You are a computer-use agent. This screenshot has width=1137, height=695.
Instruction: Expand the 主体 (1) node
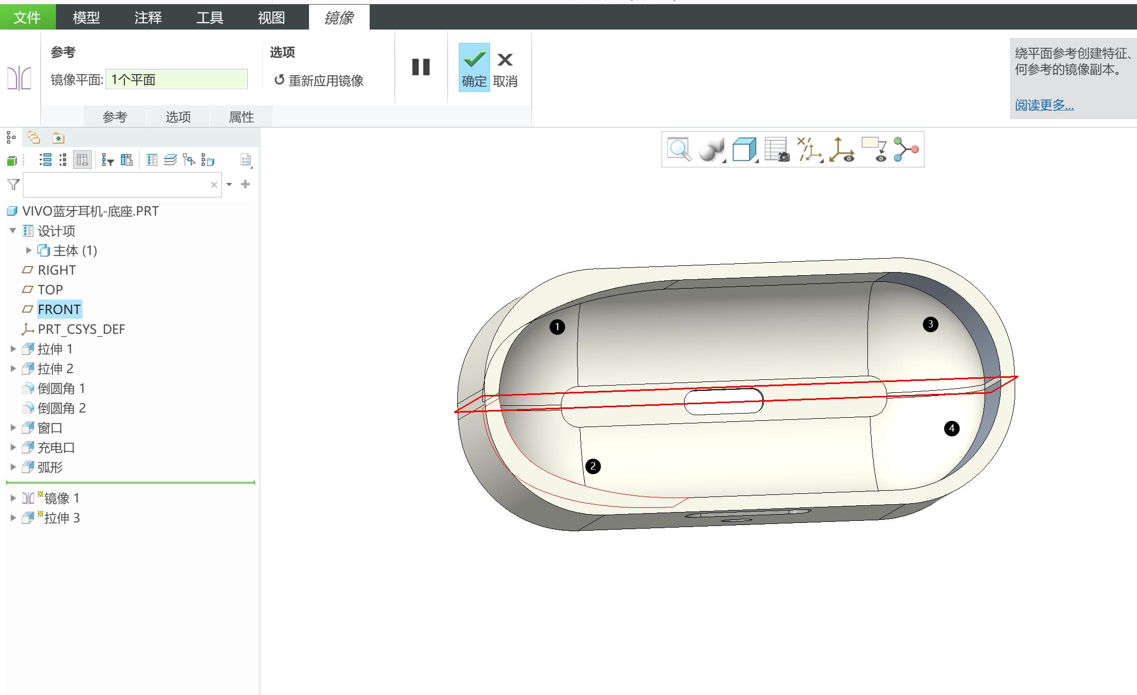pyautogui.click(x=29, y=250)
